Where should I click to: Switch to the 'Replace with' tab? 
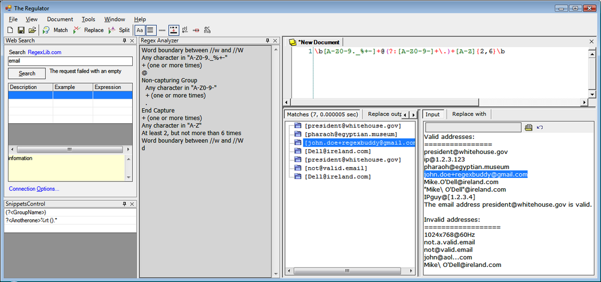point(469,114)
